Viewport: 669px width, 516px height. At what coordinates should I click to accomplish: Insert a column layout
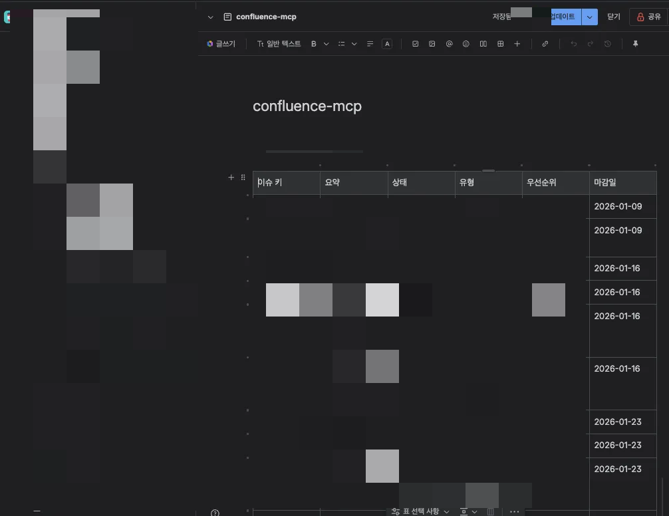483,44
